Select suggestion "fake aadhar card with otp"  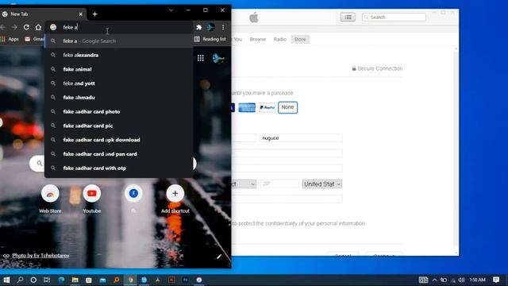(119, 168)
